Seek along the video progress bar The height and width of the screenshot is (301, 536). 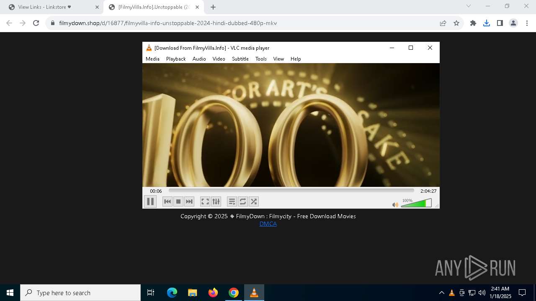coord(291,191)
